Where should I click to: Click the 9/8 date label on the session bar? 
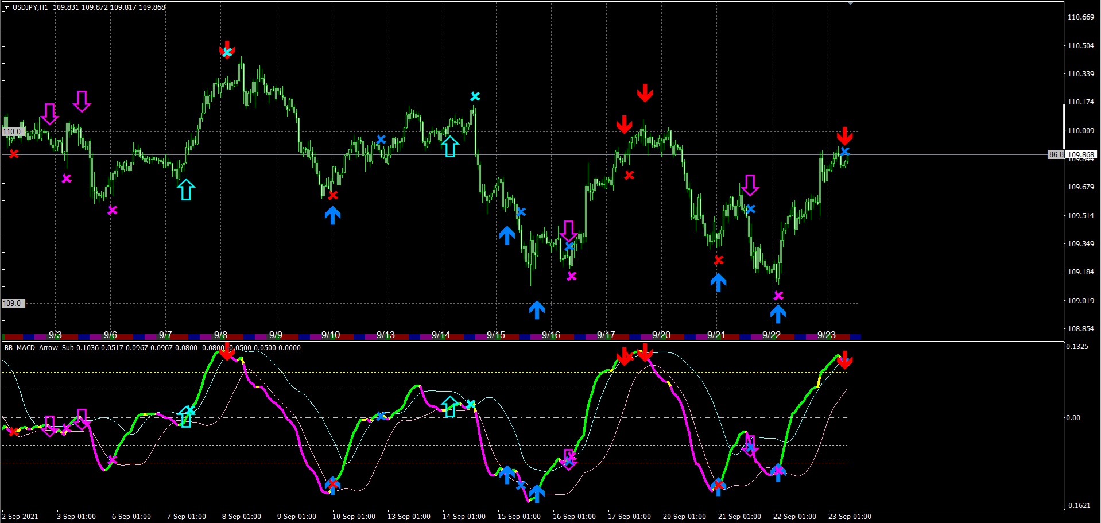220,335
